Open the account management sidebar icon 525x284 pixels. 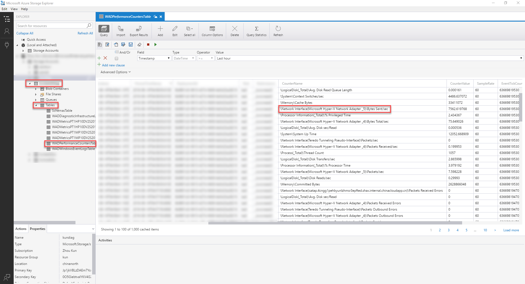point(7,31)
